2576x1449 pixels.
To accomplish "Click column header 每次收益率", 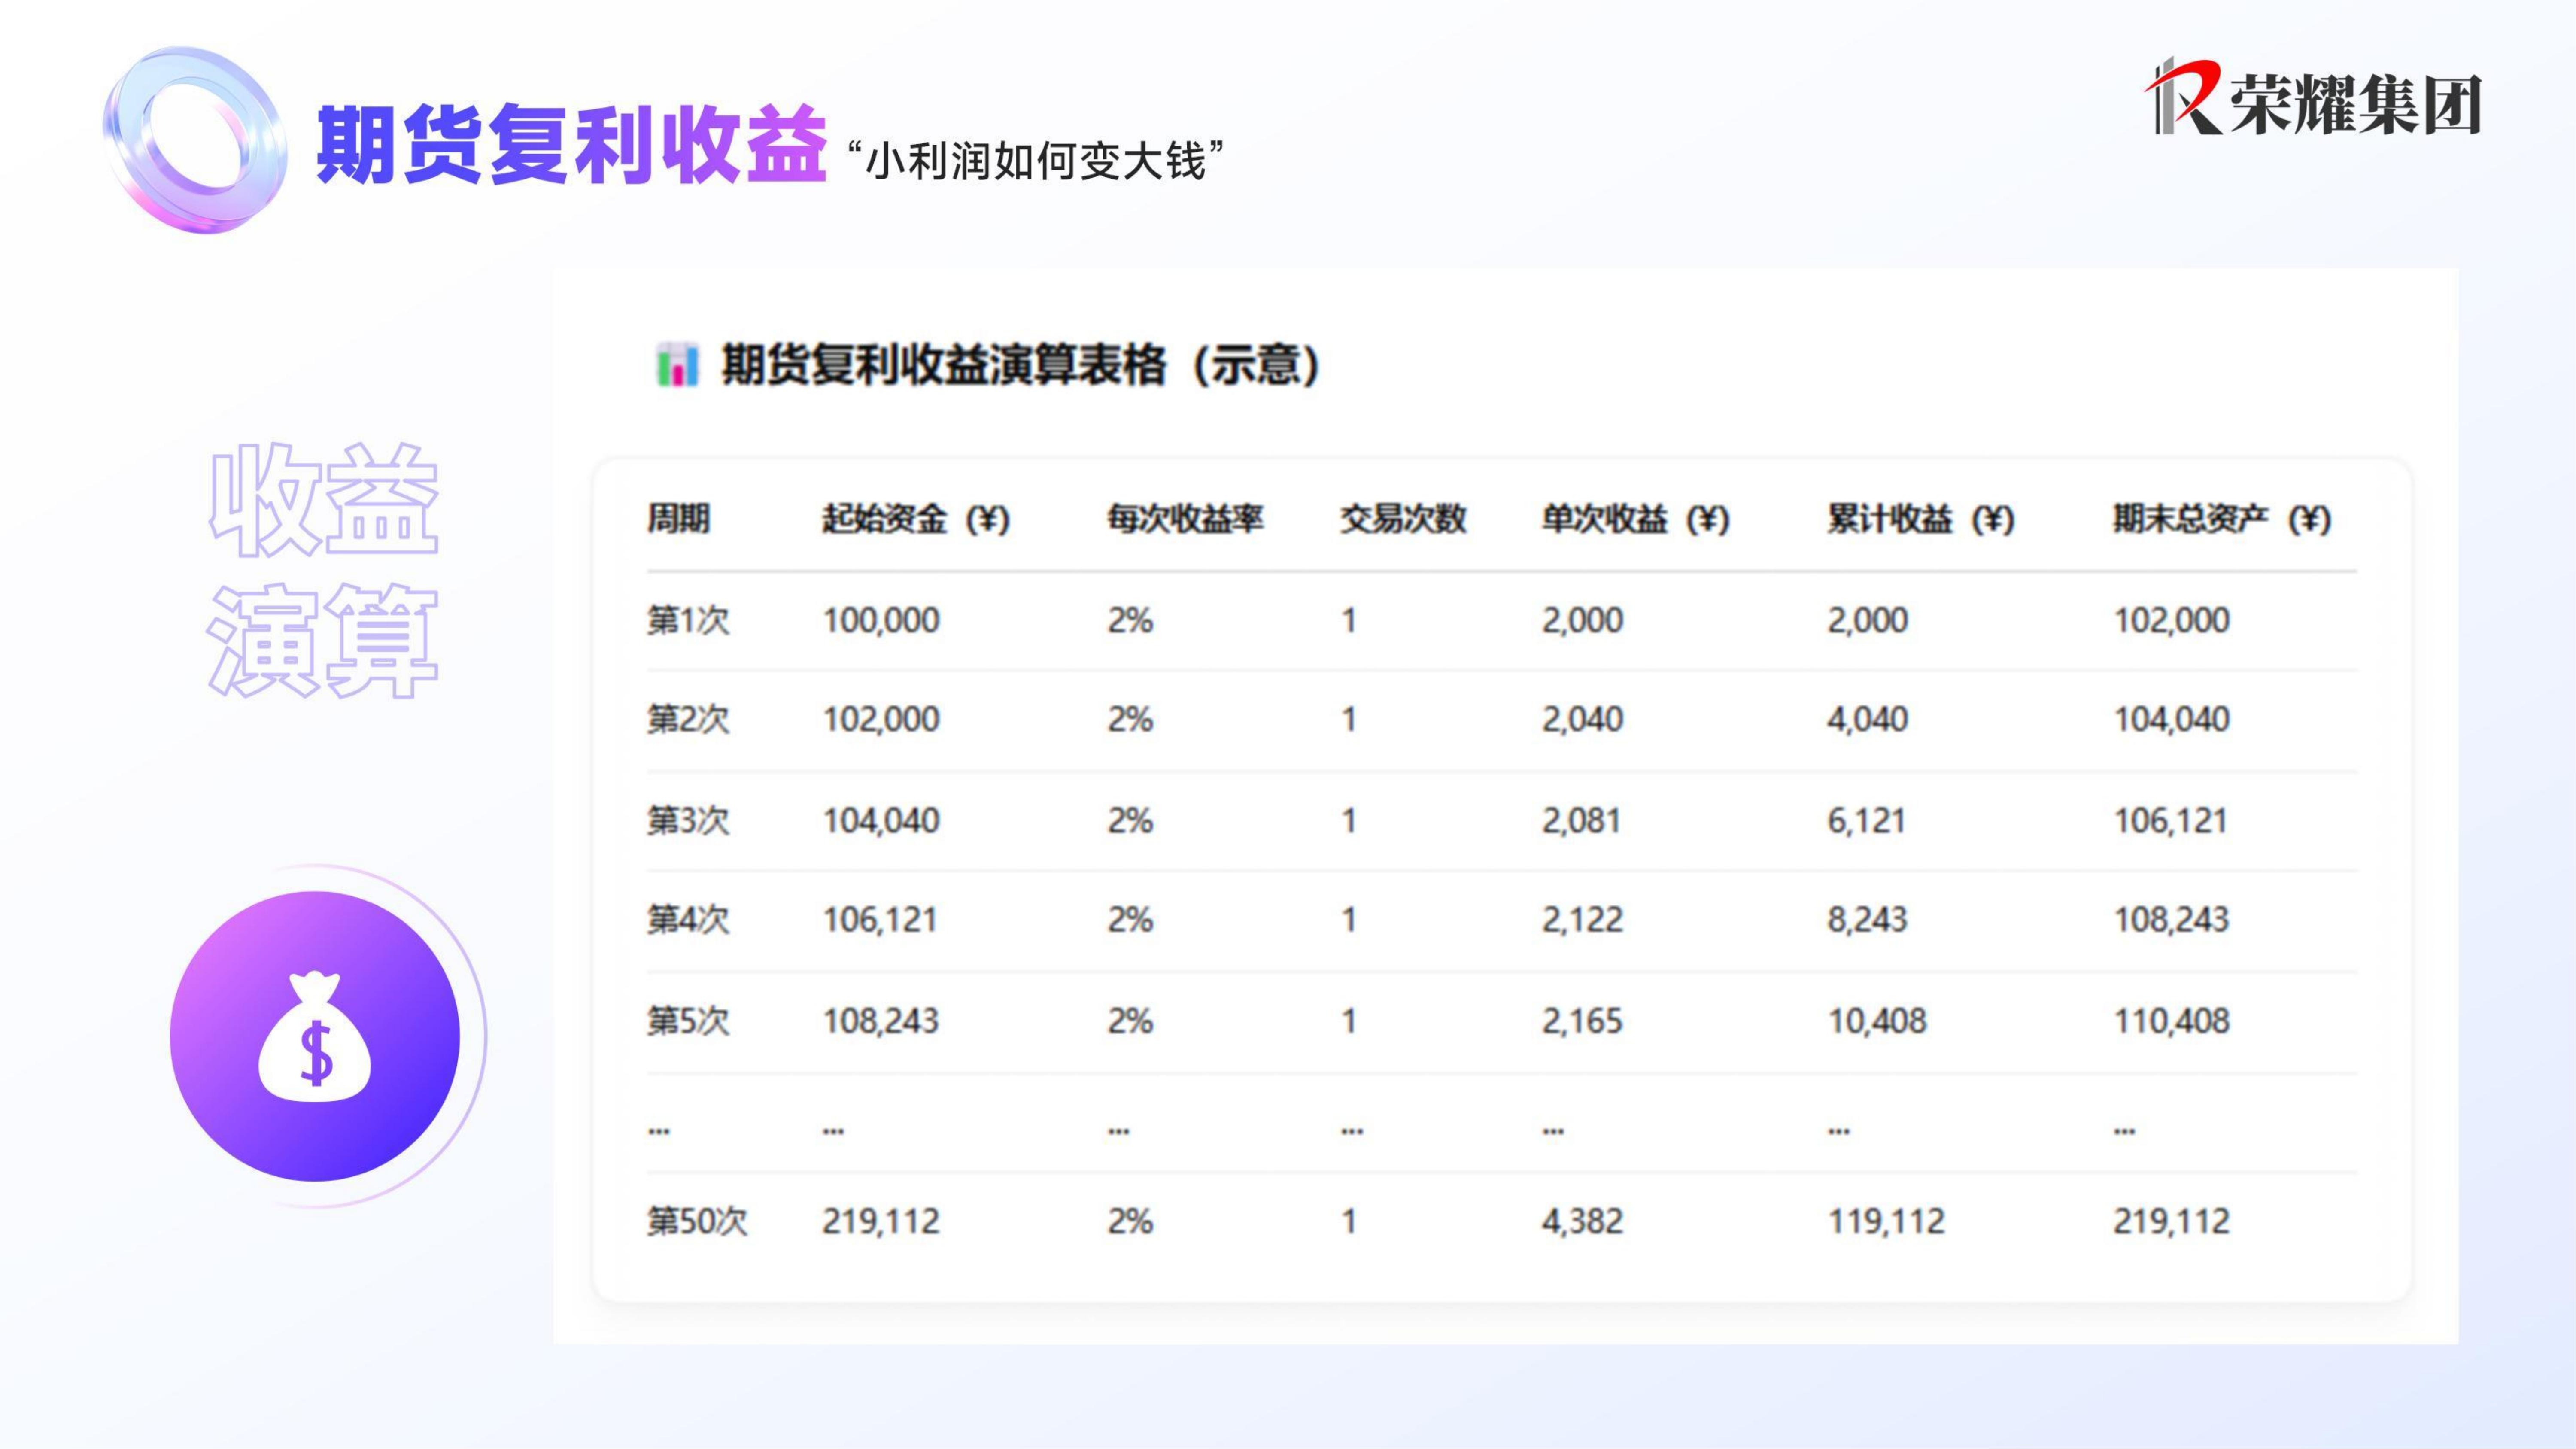I will [x=1185, y=519].
